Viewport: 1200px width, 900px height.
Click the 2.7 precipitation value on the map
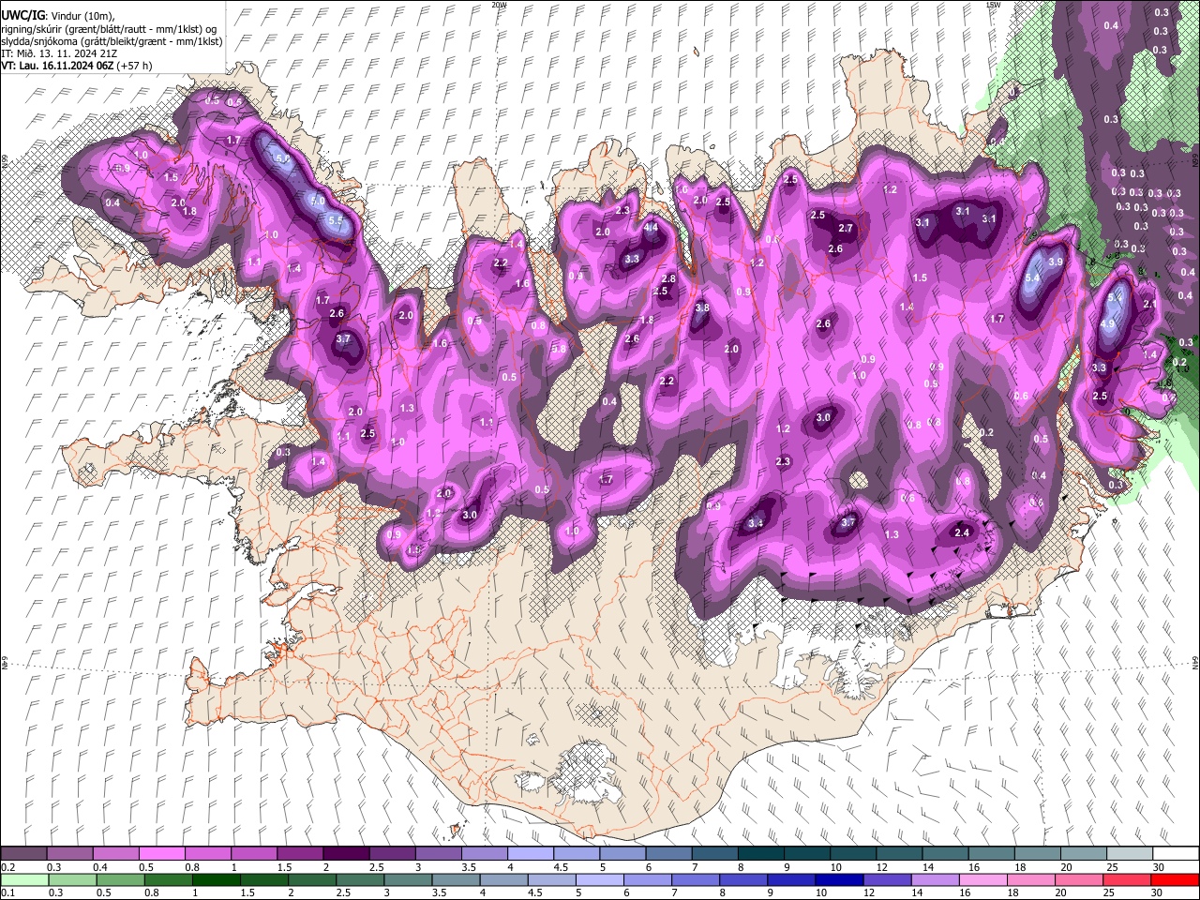pyautogui.click(x=846, y=228)
